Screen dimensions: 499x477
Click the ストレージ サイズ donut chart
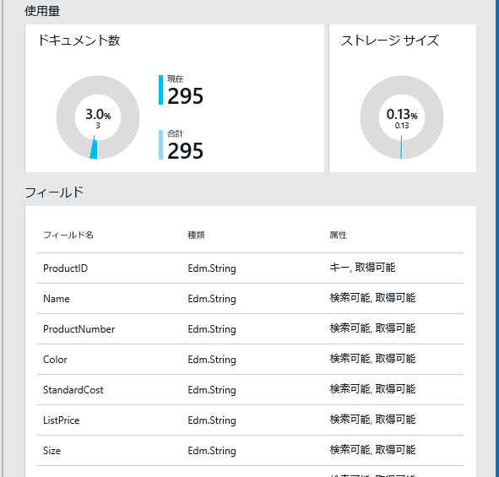click(402, 117)
